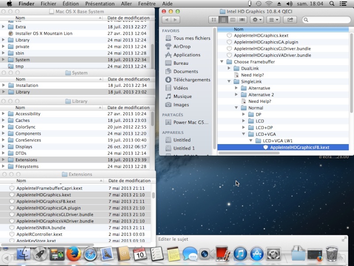This screenshot has width=354, height=266.
Task: Open the Fenêtre menu
Action: pyautogui.click(x=147, y=4)
